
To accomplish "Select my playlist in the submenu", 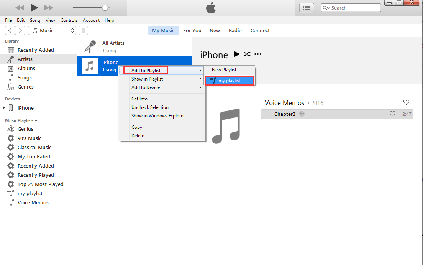I will point(229,81).
